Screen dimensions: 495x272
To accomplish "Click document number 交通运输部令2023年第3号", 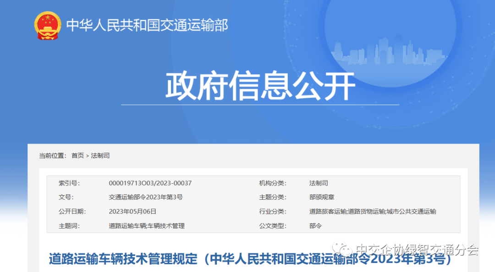I will pyautogui.click(x=145, y=197).
